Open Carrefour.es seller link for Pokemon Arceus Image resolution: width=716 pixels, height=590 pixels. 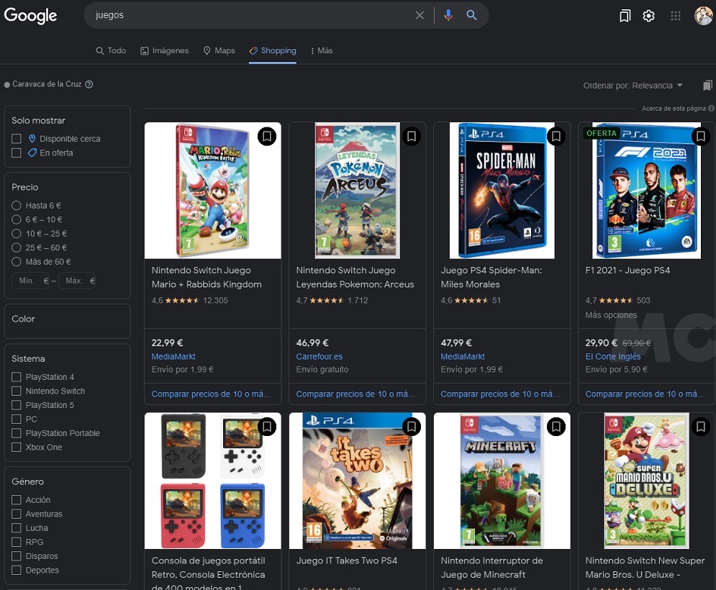[320, 357]
